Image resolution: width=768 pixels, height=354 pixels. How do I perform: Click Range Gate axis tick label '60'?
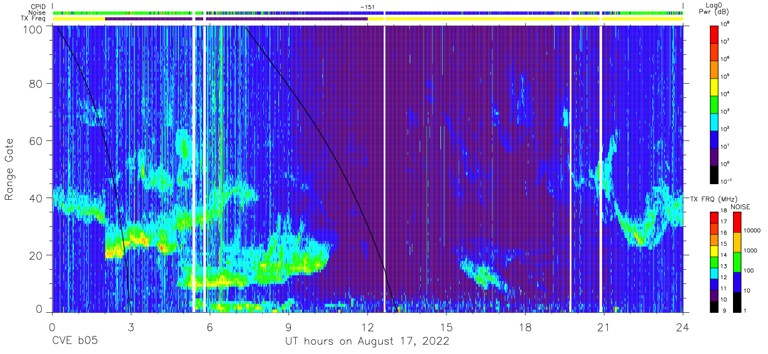[36, 142]
